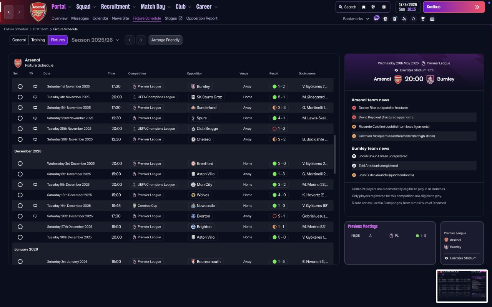Screen dimensions: 492x307
Task: Click the calendar shortcut icon
Action: (432, 19)
